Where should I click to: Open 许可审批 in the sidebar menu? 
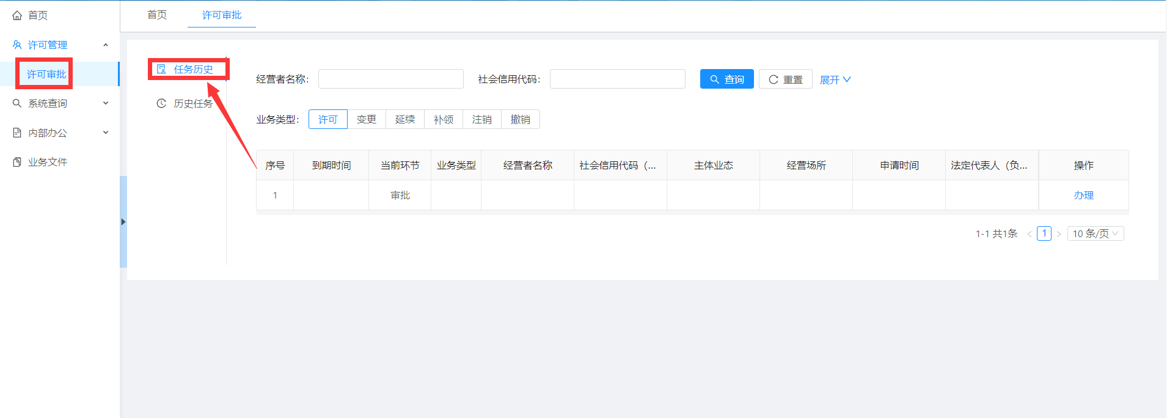(x=46, y=74)
